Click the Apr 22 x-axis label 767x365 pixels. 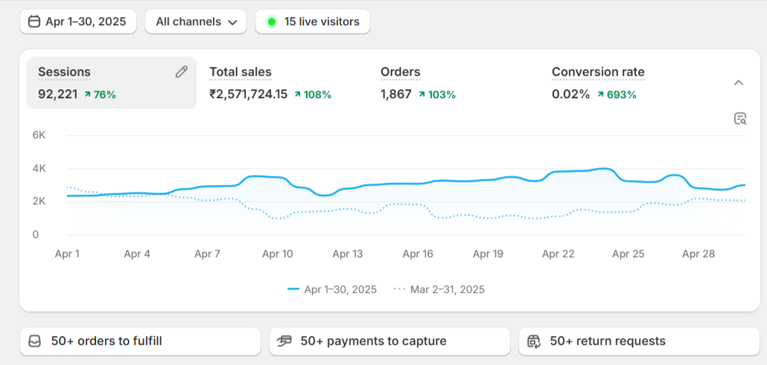(x=558, y=254)
